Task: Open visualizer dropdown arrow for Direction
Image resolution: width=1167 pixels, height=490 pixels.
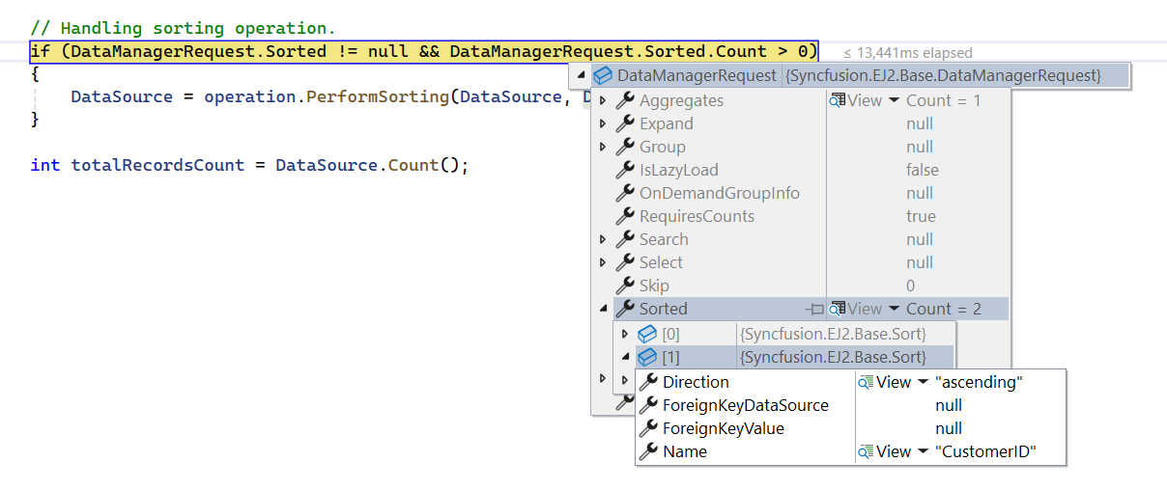Action: click(x=923, y=382)
